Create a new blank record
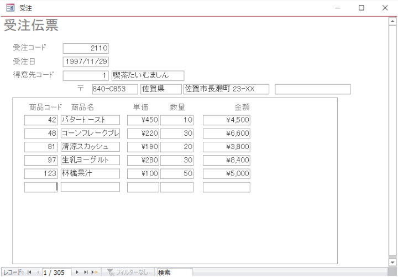This screenshot has width=398, height=277. (95, 273)
